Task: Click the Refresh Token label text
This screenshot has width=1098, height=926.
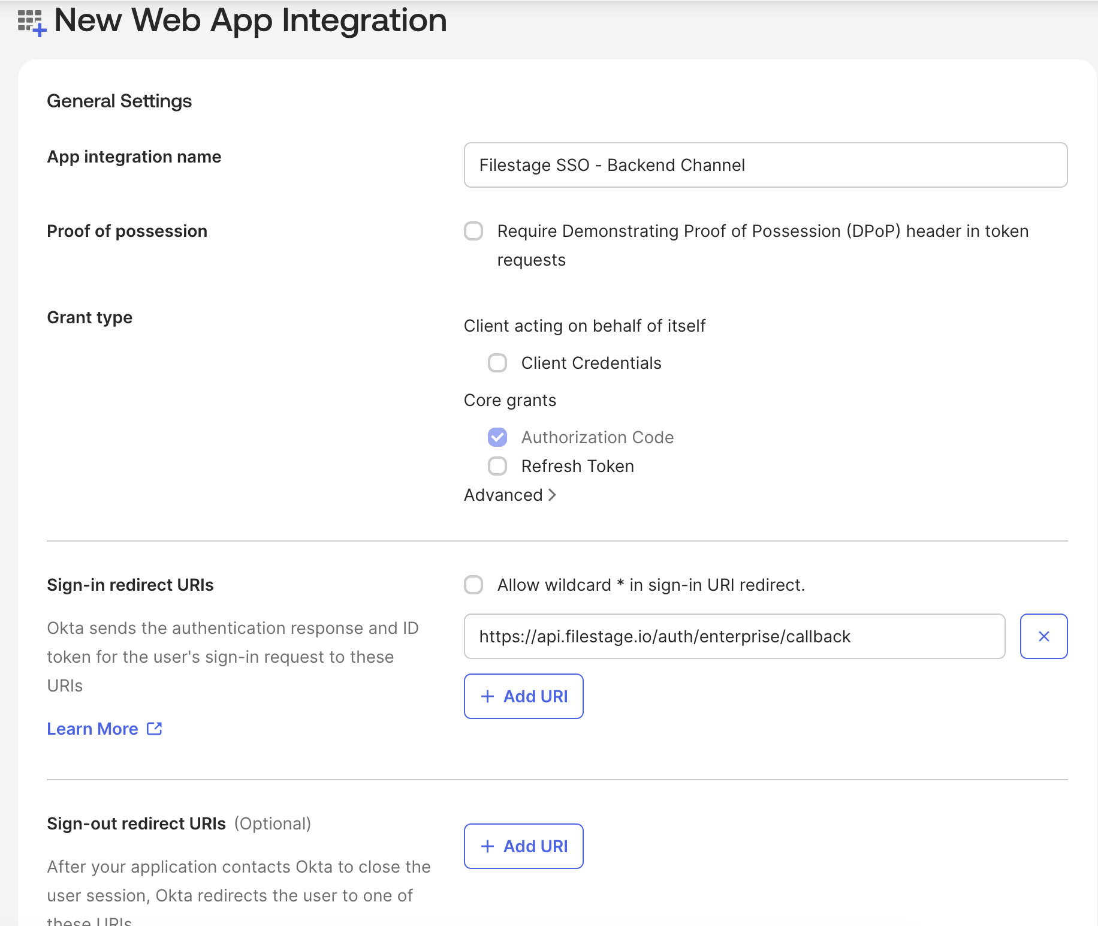Action: (x=578, y=466)
